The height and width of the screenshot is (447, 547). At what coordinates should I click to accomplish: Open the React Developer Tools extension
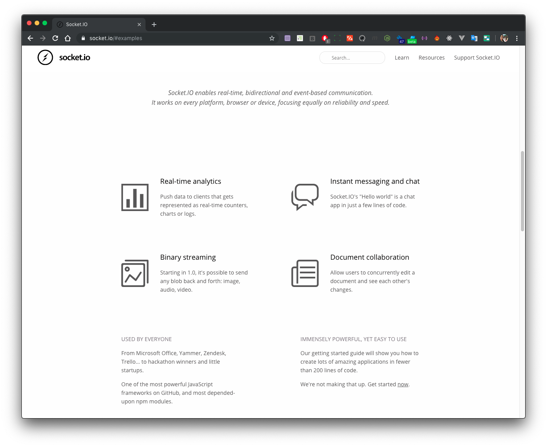(x=449, y=38)
